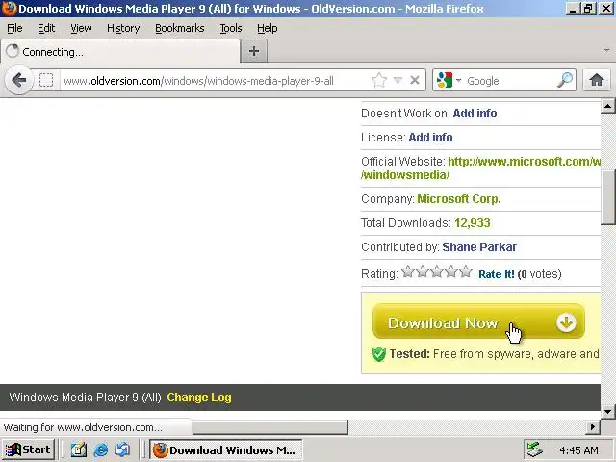Screen dimensions: 616x462
Task: Rate four stars on the rating widget
Action: 451,271
